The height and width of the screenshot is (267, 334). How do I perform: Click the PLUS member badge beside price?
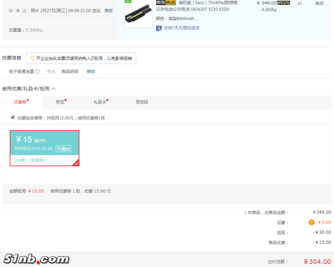(x=284, y=3)
